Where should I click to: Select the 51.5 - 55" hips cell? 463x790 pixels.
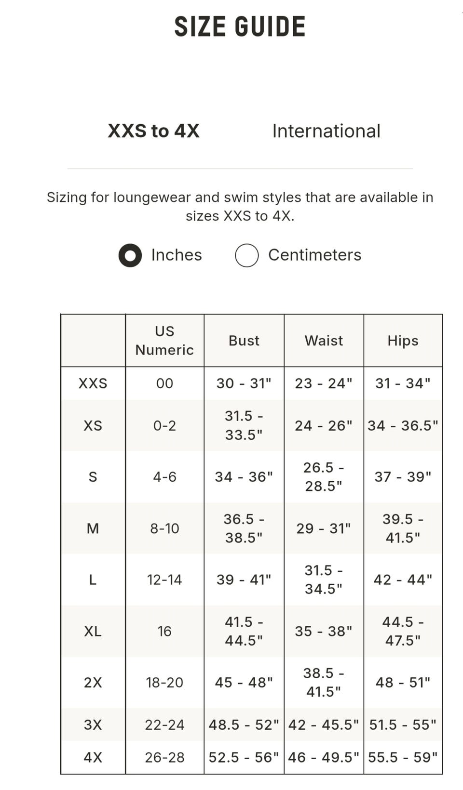[x=403, y=724]
